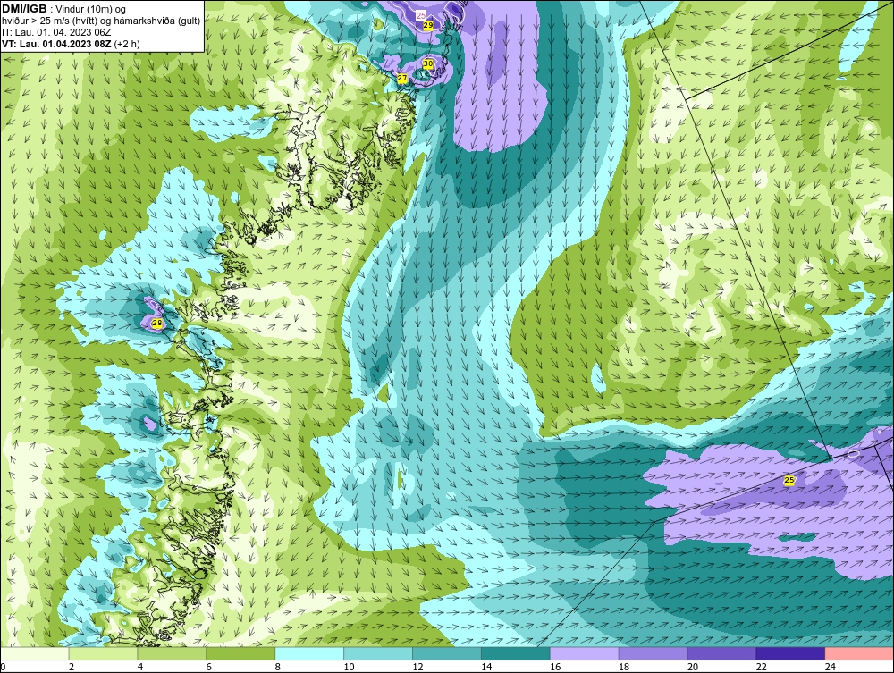Click the scale label 6
This screenshot has height=673, width=894.
click(x=208, y=667)
